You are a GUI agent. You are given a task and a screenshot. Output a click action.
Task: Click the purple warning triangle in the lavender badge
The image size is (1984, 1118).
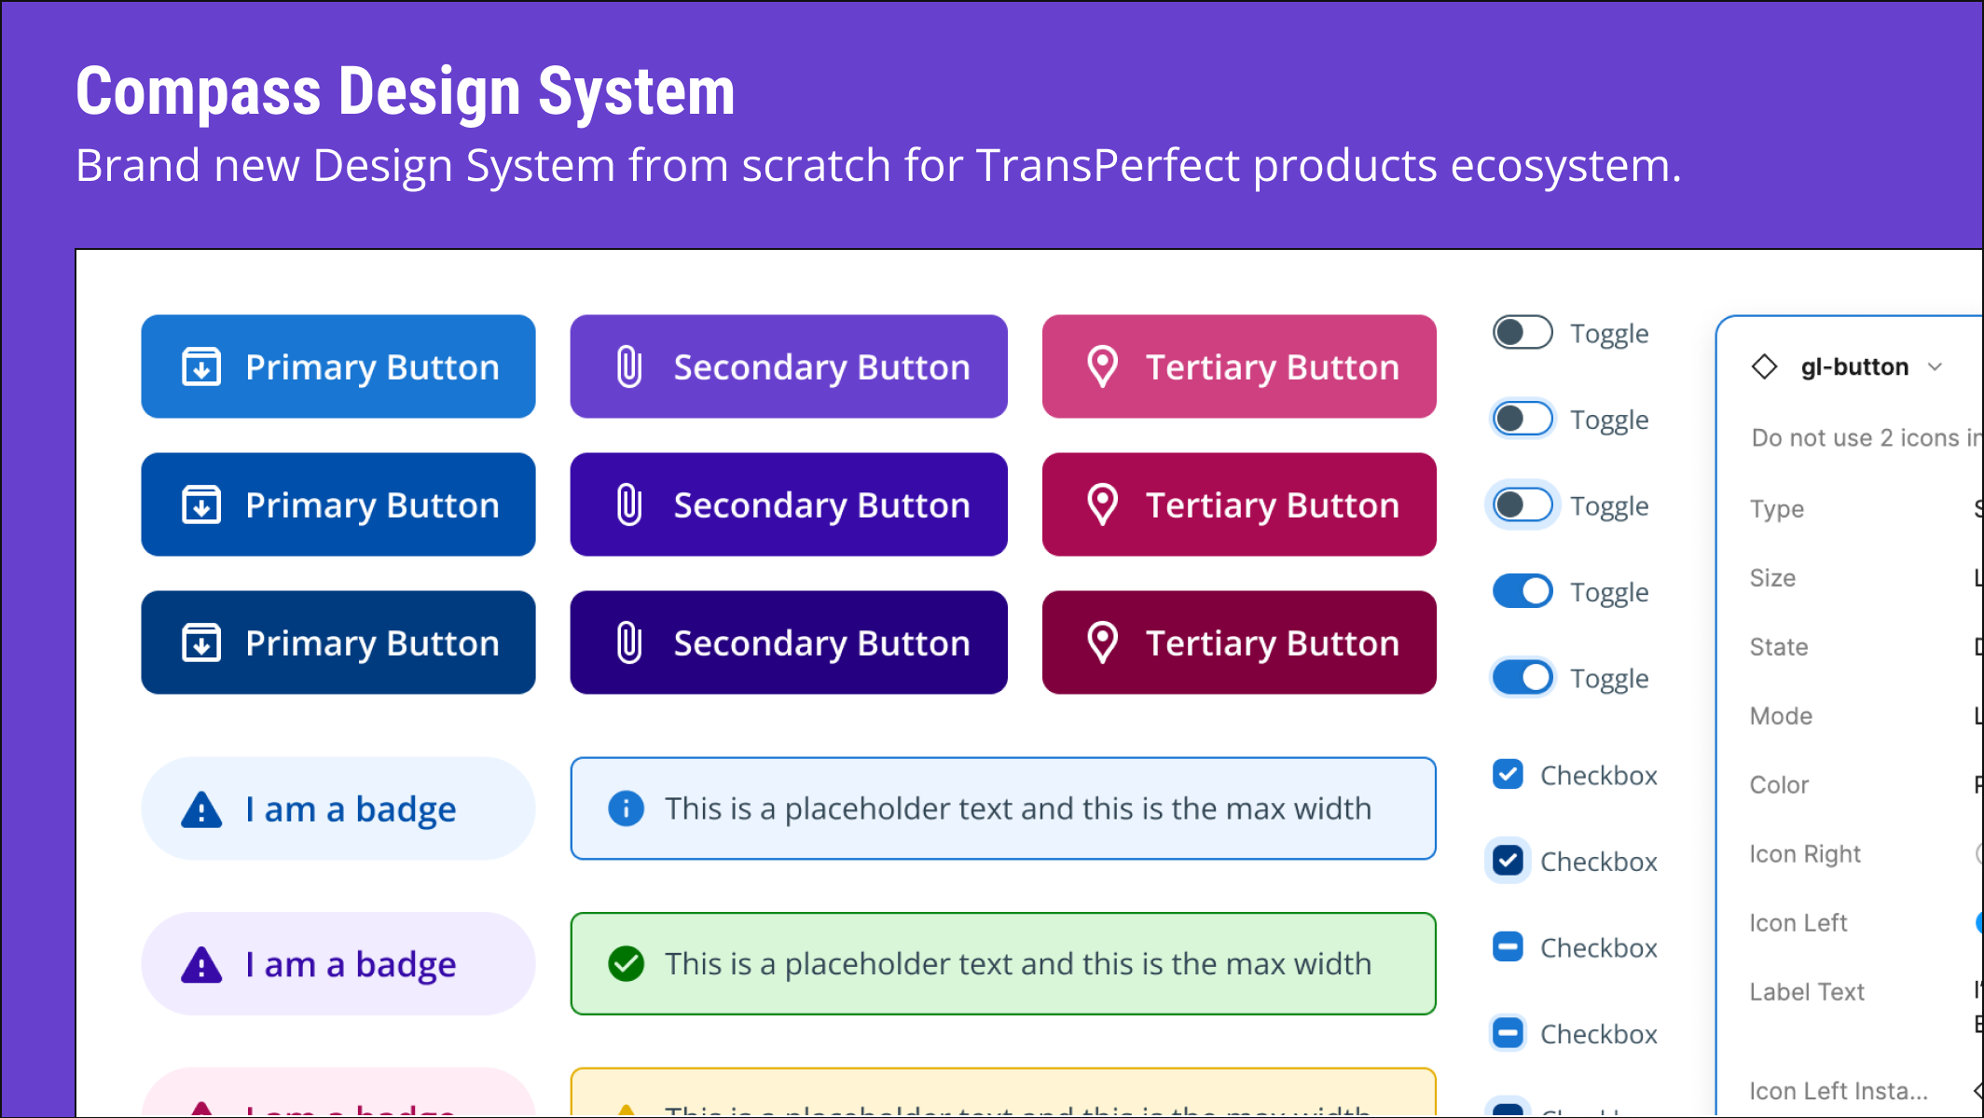[201, 964]
